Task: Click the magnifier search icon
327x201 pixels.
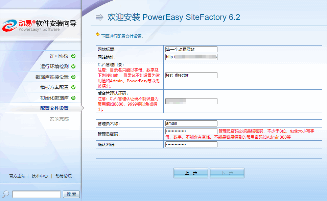Action: click(6, 194)
